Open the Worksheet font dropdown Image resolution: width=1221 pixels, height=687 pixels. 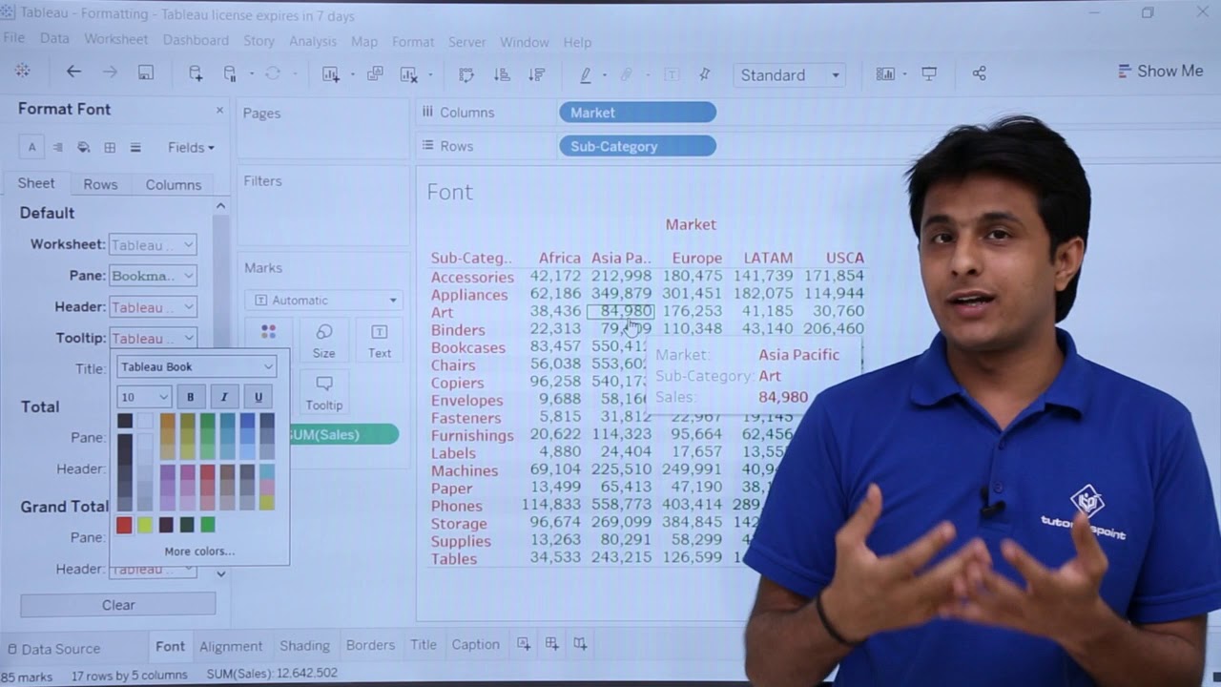click(153, 244)
